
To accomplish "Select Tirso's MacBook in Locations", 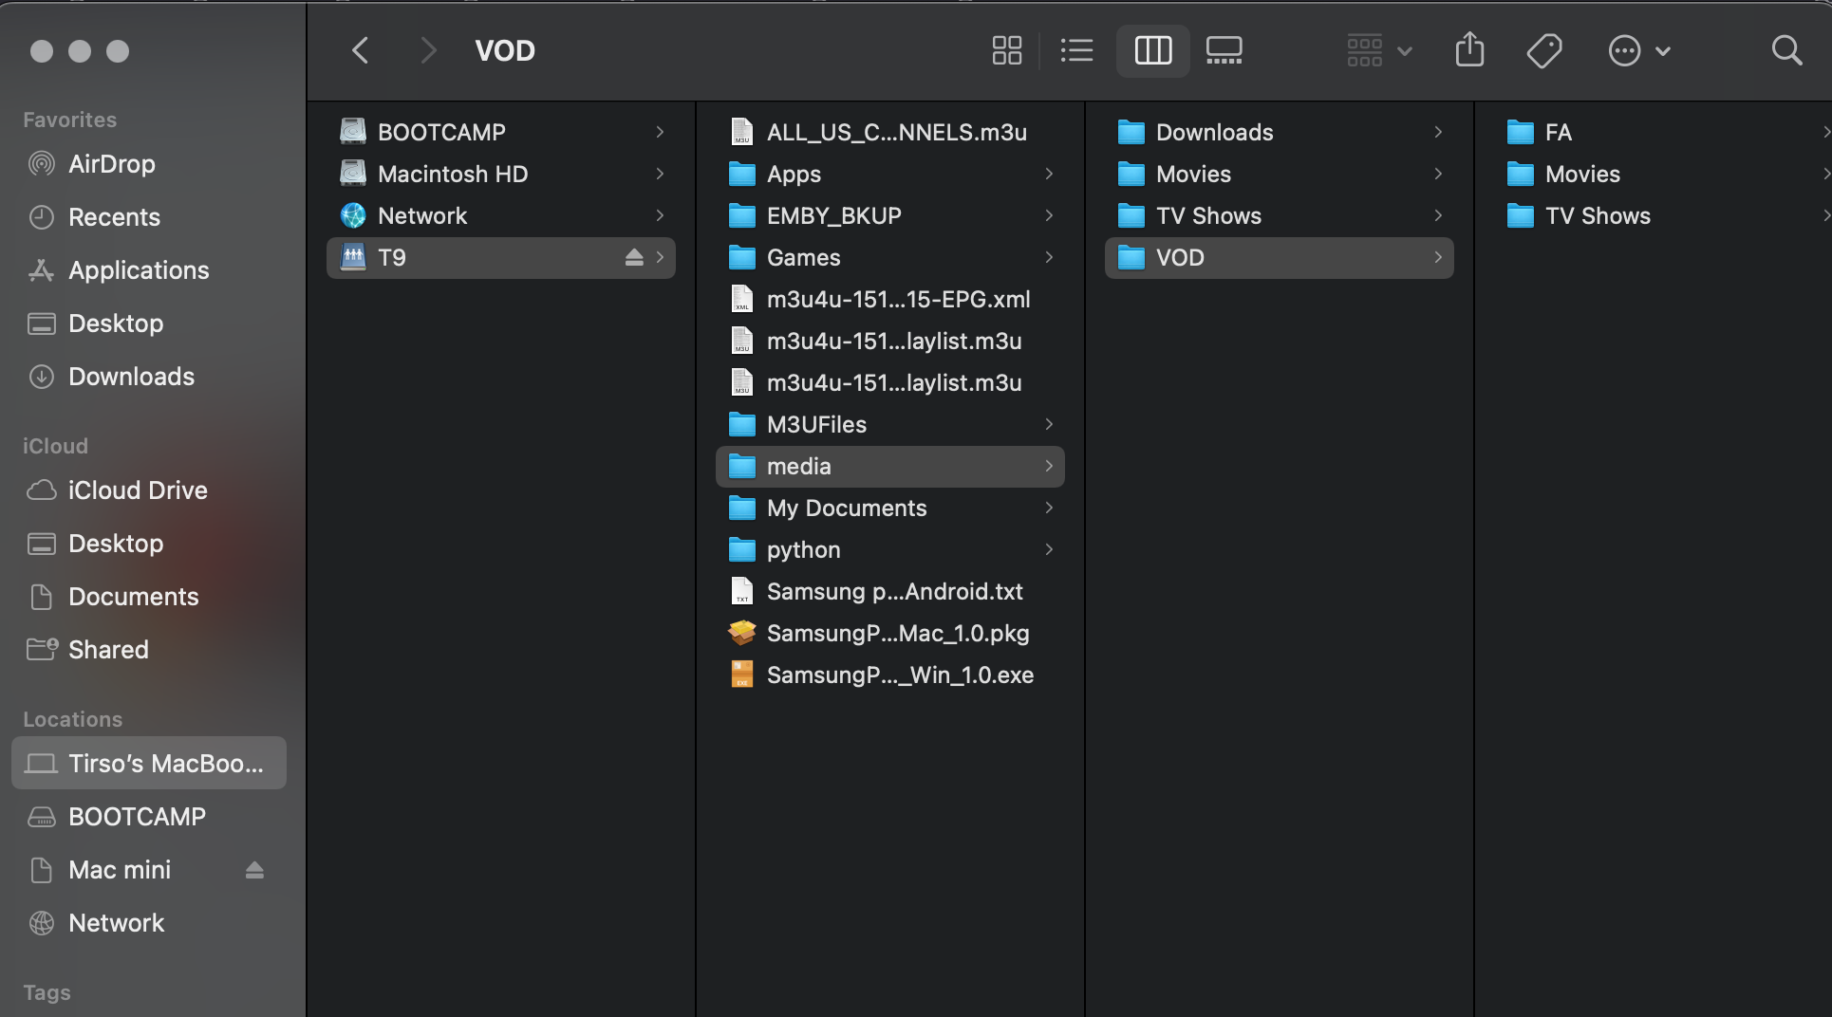I will point(149,764).
